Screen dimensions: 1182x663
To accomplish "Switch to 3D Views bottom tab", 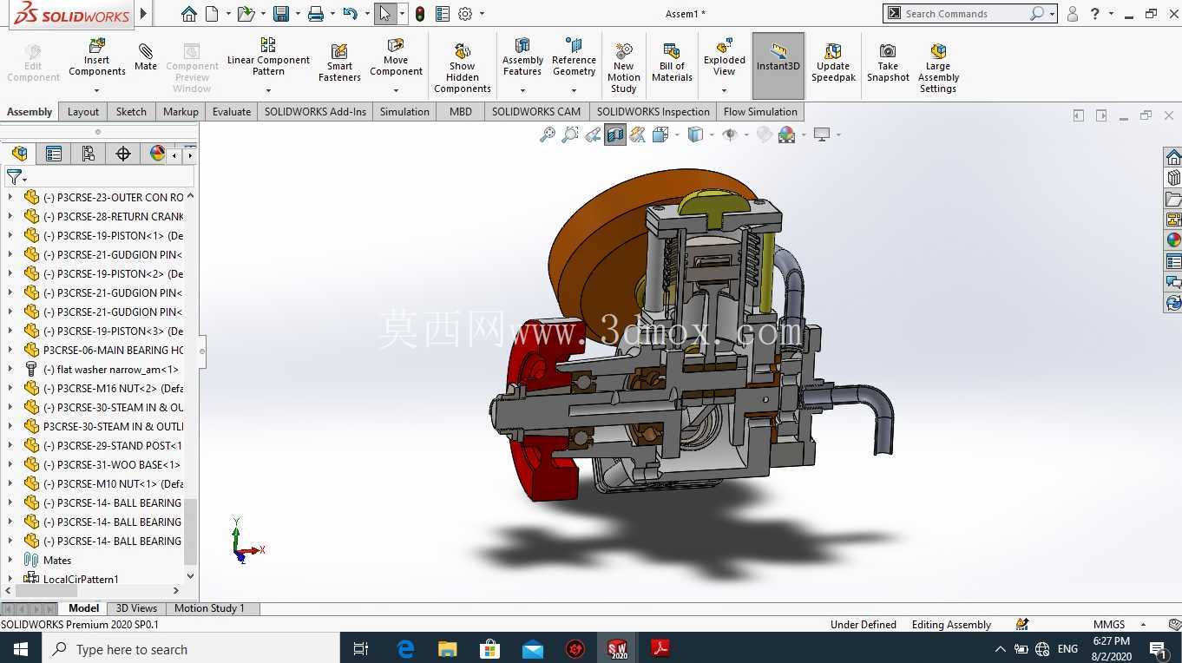I will click(x=136, y=608).
